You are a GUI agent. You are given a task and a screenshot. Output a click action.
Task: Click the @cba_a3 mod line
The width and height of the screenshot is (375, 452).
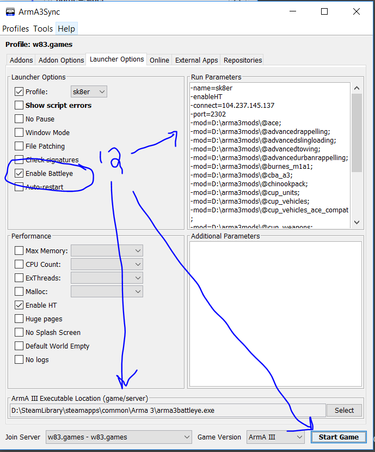(x=241, y=175)
